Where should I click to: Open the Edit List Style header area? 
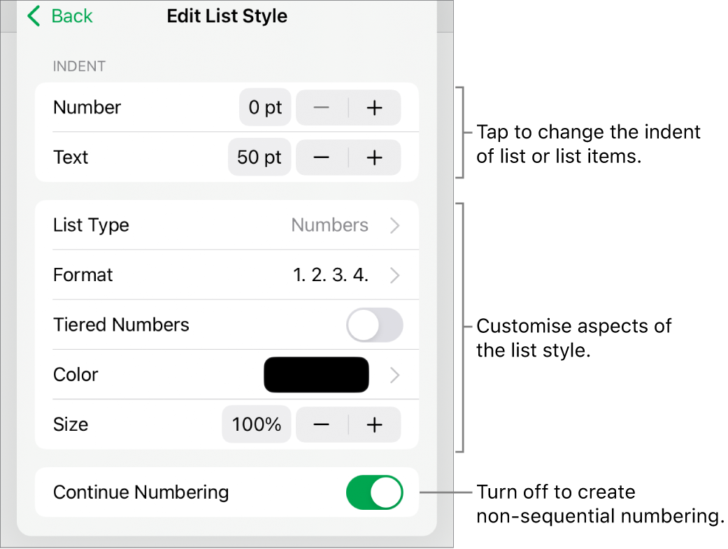tap(227, 15)
